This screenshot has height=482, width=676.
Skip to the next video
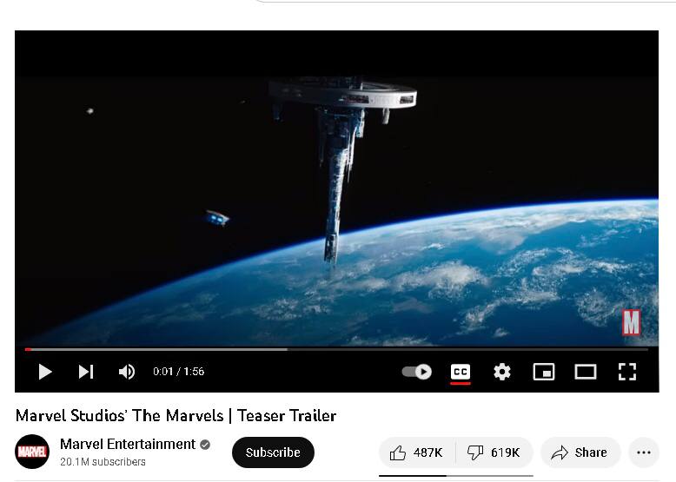coord(86,372)
